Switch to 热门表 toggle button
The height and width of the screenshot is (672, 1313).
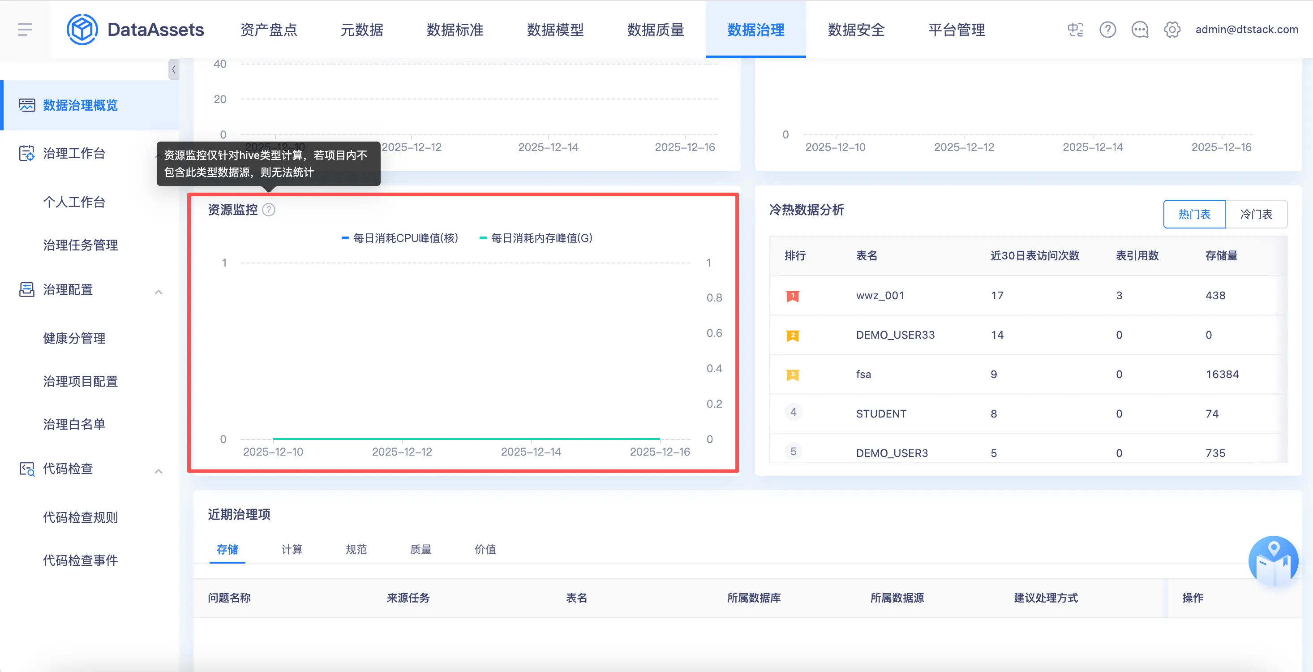(1194, 214)
